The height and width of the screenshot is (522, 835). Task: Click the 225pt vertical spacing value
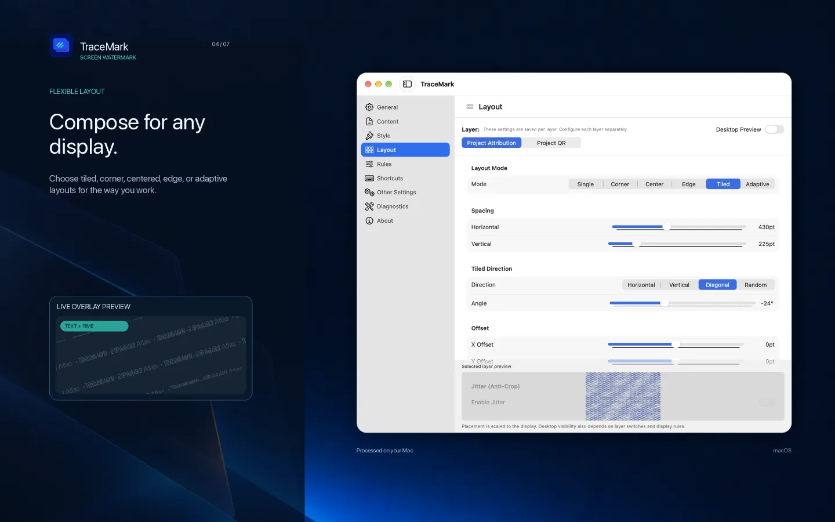click(766, 244)
